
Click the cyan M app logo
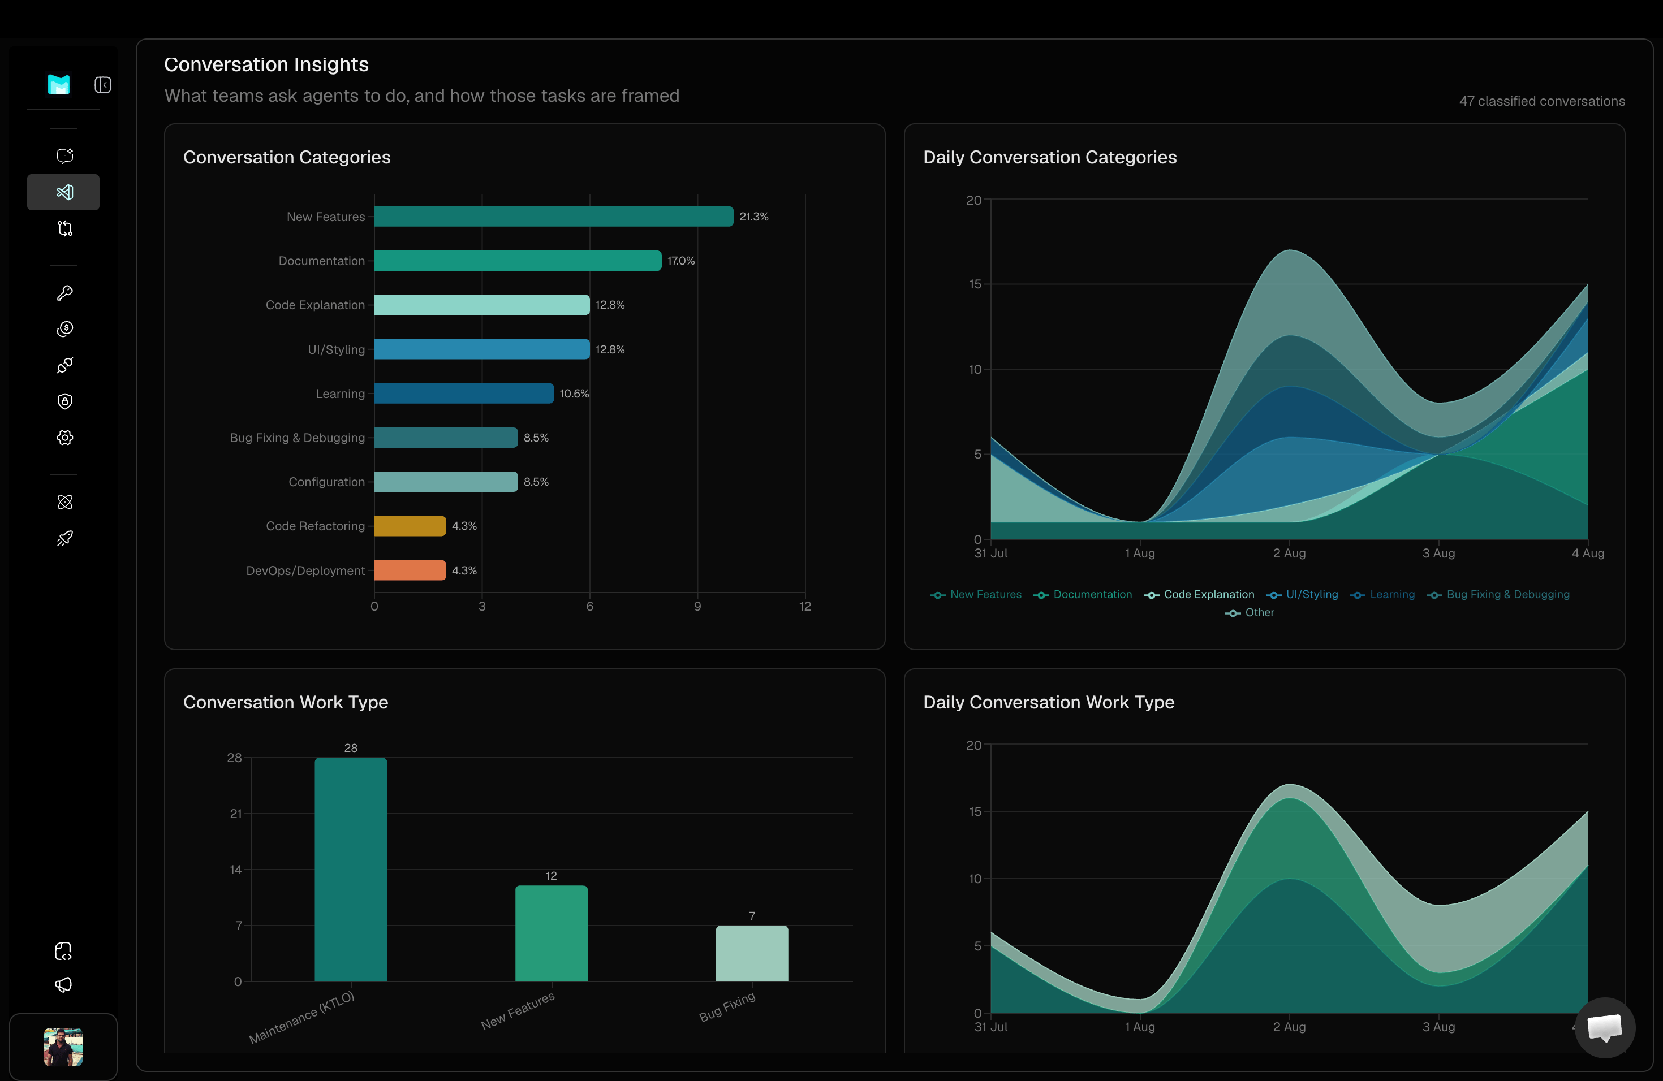(x=59, y=84)
